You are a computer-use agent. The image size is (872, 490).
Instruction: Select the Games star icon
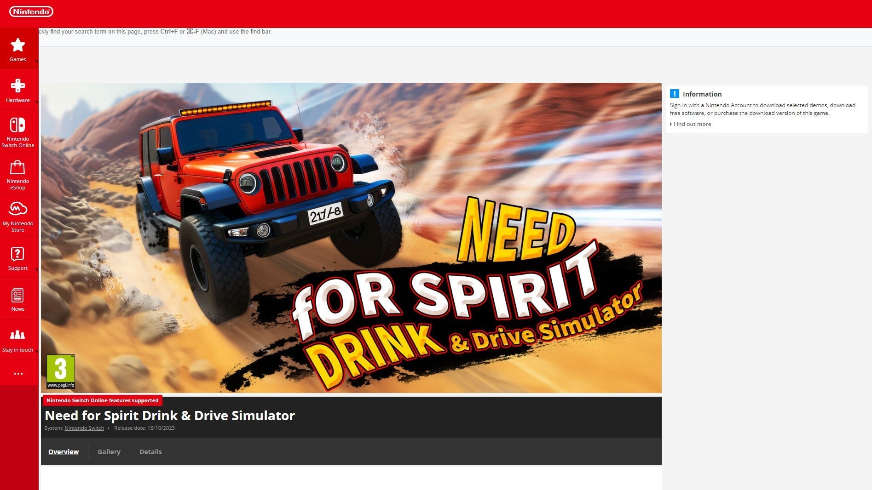(18, 45)
